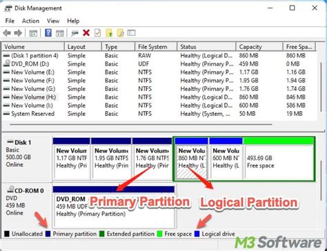Select the 493.69 GB Free space block
This screenshot has width=327, height=251.
(x=279, y=158)
